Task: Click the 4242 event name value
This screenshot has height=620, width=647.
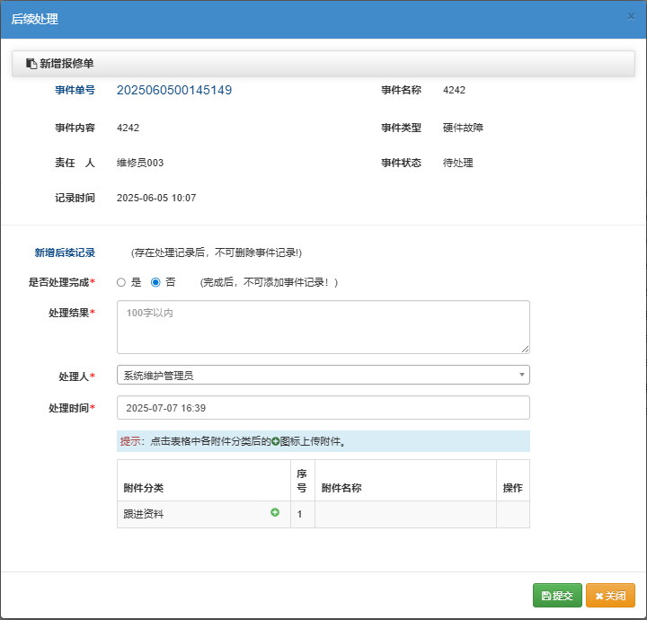Action: [454, 90]
